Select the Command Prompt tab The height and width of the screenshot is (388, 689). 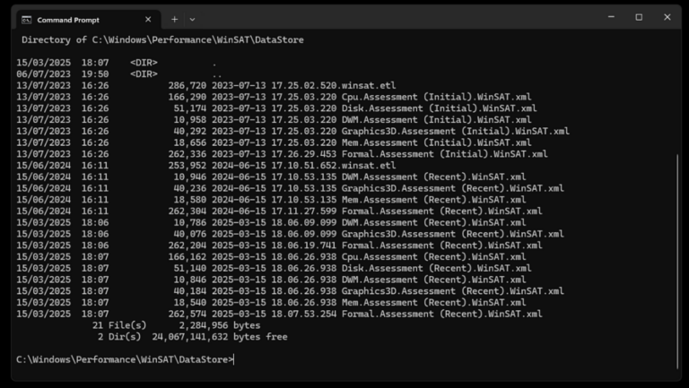click(81, 19)
